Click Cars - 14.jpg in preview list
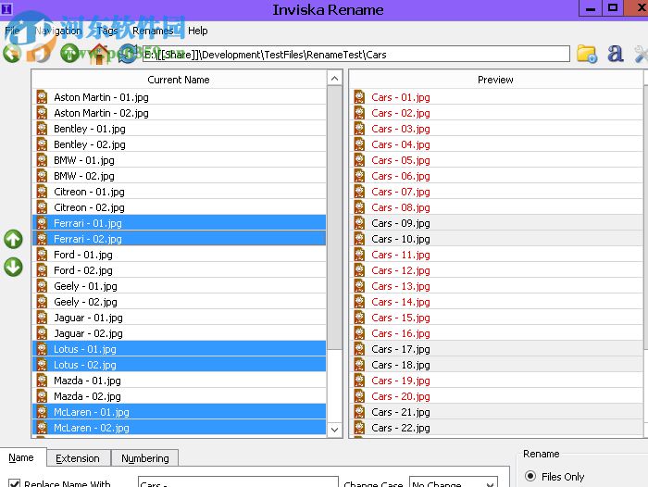The height and width of the screenshot is (487, 648). (496, 302)
